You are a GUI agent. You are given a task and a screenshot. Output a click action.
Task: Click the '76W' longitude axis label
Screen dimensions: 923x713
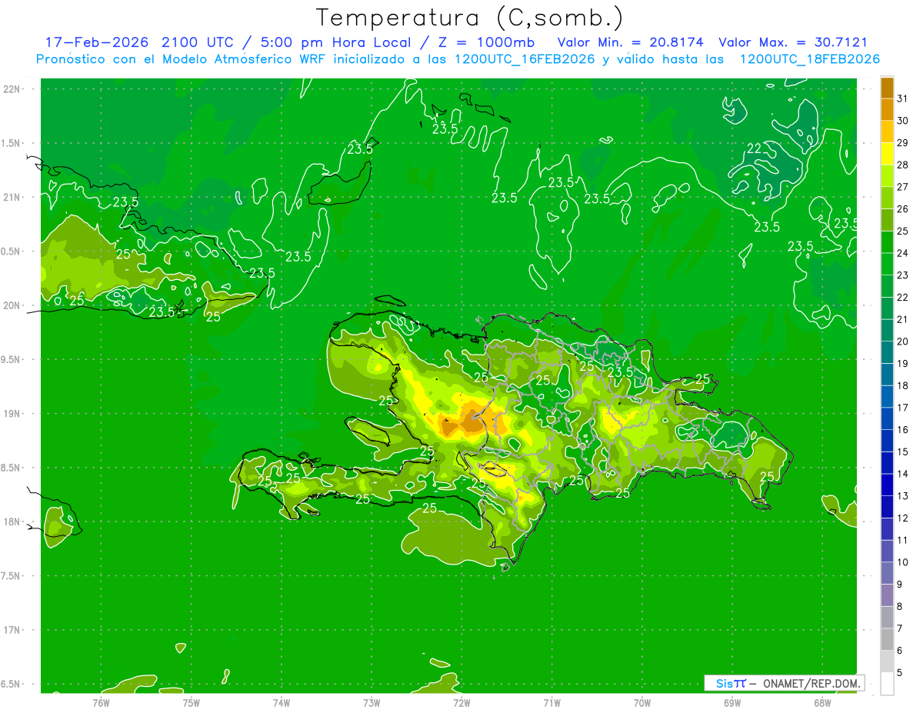tap(101, 702)
